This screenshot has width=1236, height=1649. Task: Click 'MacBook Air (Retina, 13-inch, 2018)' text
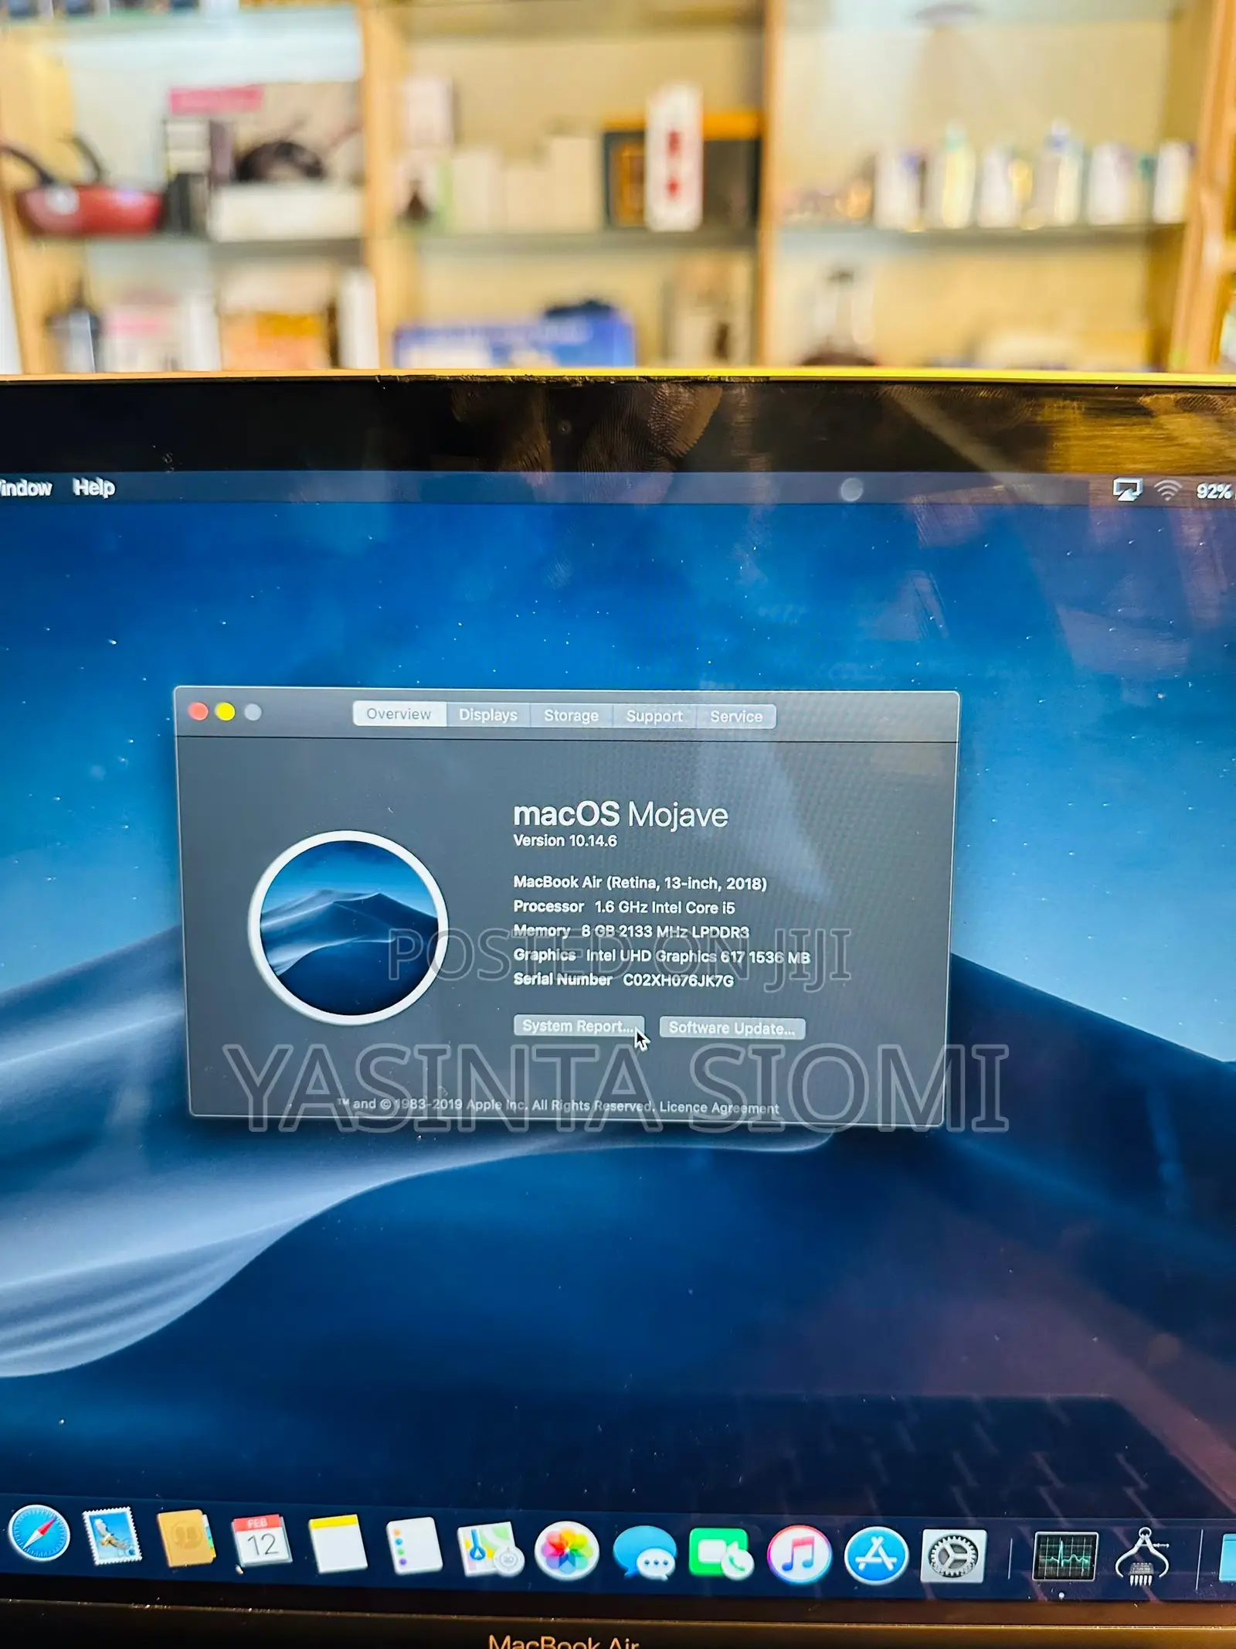coord(640,882)
